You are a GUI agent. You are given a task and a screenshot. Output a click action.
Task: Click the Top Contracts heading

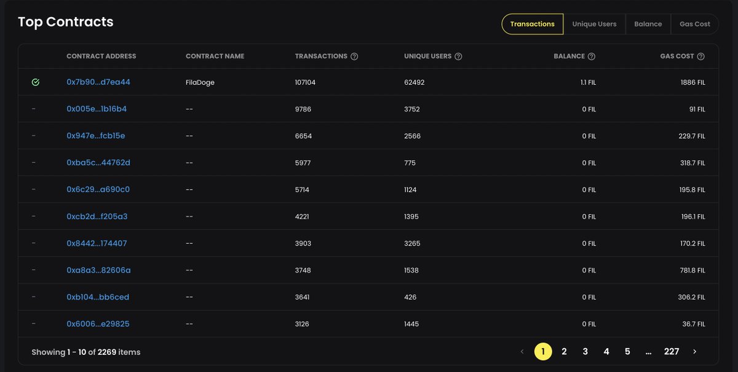pyautogui.click(x=66, y=22)
